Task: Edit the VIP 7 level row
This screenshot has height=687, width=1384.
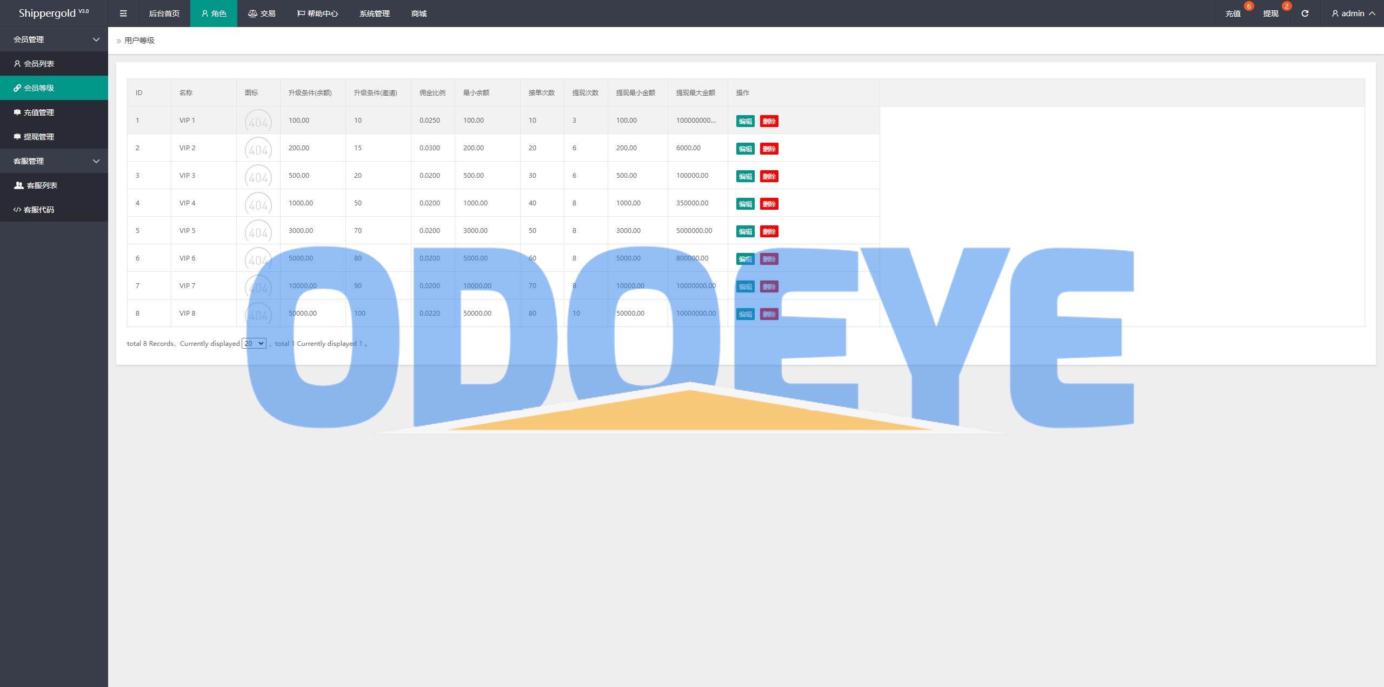Action: tap(745, 286)
